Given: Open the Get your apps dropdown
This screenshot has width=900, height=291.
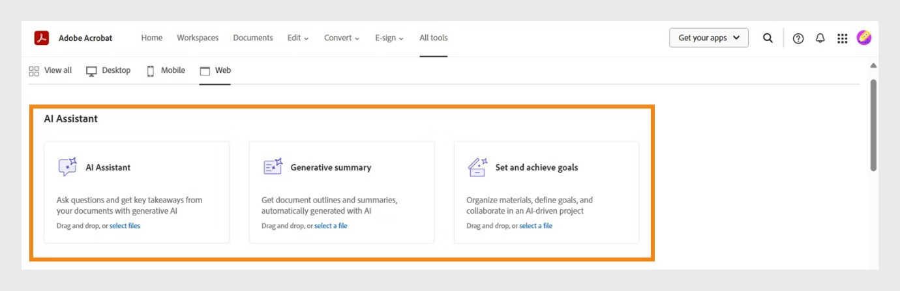Looking at the screenshot, I should pos(708,38).
